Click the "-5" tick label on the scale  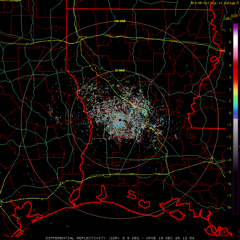point(229,172)
